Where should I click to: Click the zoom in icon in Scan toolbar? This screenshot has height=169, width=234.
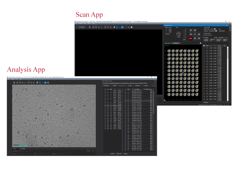94,27
